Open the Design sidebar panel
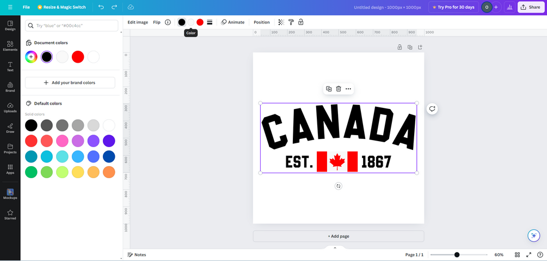This screenshot has height=261, width=547. (10, 26)
